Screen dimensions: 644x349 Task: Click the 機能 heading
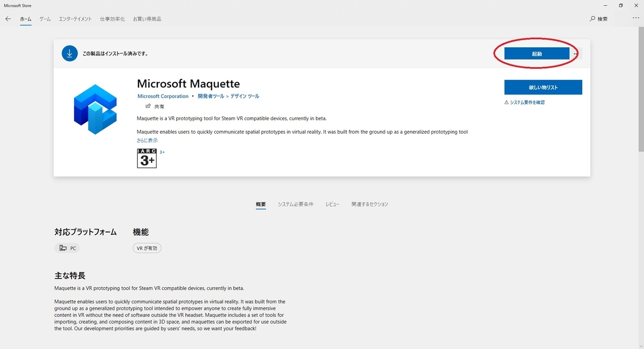pyautogui.click(x=141, y=232)
